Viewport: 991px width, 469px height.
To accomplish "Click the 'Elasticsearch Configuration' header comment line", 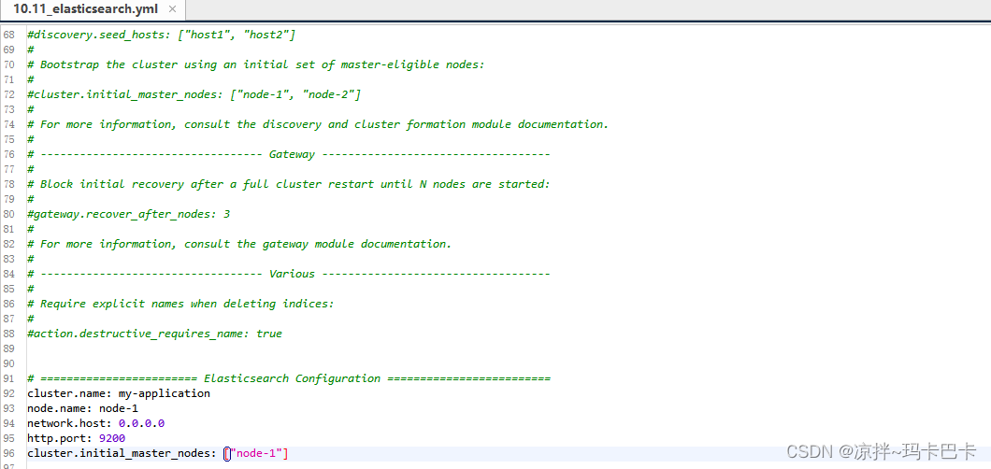I will click(288, 378).
